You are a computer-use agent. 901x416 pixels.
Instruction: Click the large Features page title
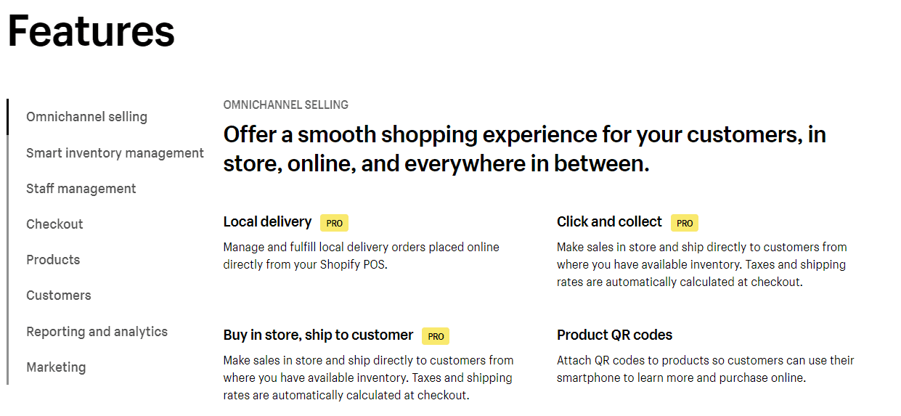91,31
